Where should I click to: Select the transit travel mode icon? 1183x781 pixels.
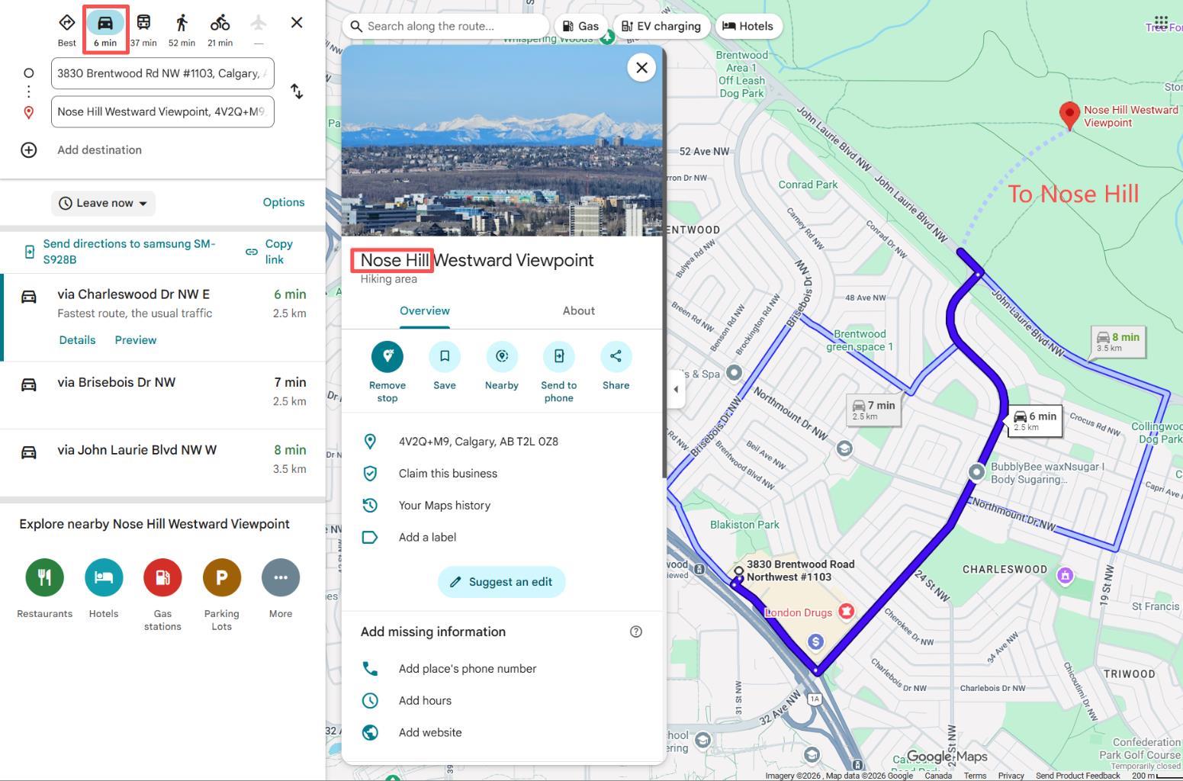click(x=143, y=23)
